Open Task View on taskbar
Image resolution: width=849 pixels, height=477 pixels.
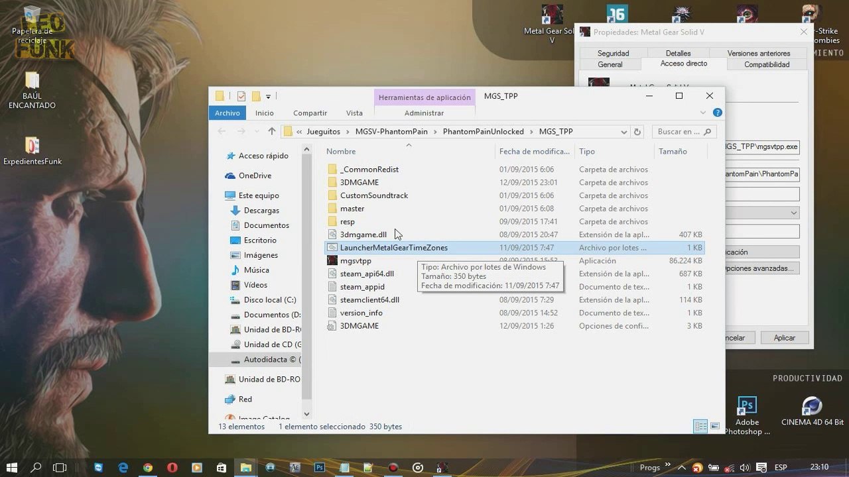(60, 467)
